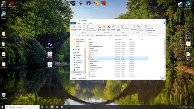Open the File menu tab
This screenshot has height=109, width=194.
73,23
